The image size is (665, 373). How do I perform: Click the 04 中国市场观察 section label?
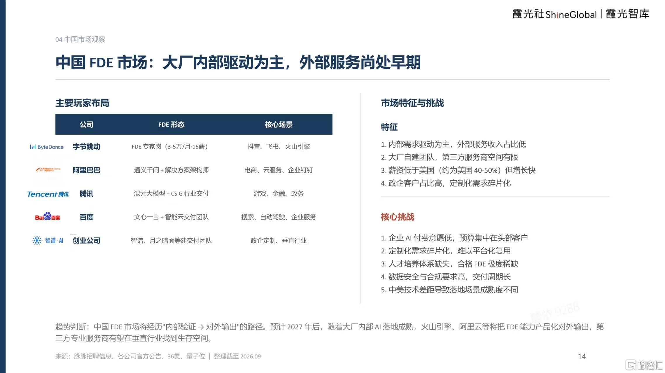80,39
